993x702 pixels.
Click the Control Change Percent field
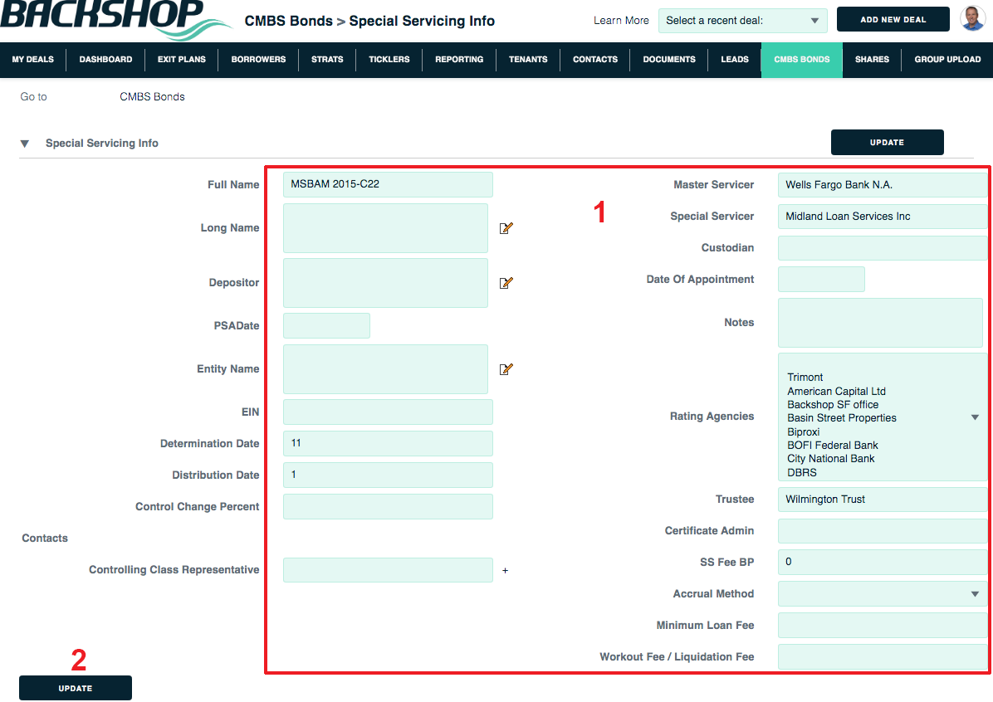pos(388,506)
